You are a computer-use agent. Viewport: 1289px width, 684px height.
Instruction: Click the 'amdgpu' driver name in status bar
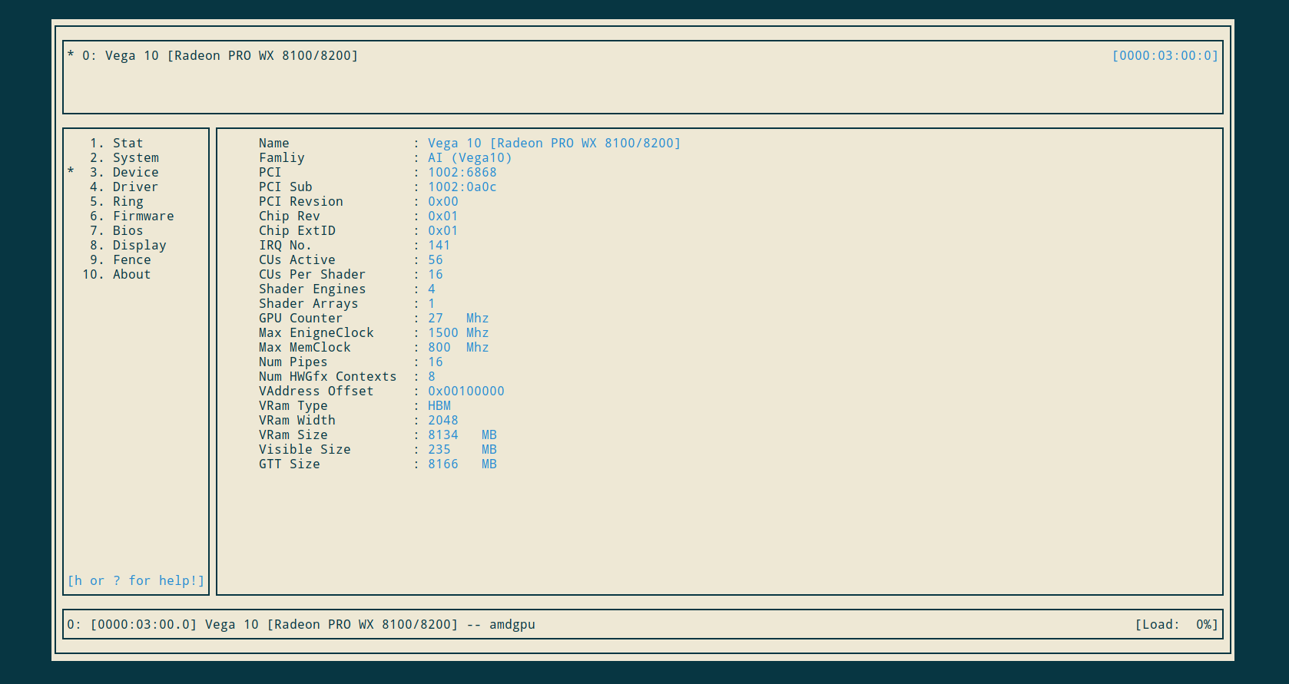click(x=512, y=624)
